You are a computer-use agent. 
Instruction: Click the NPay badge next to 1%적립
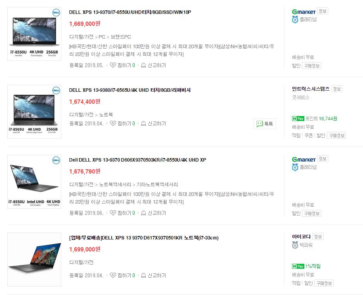coord(298,266)
